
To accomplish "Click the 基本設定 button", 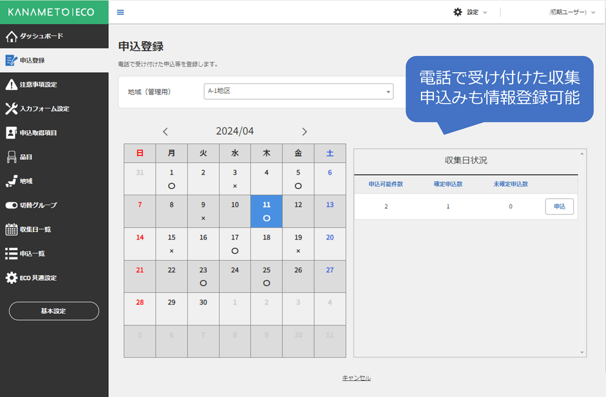I will tap(54, 311).
